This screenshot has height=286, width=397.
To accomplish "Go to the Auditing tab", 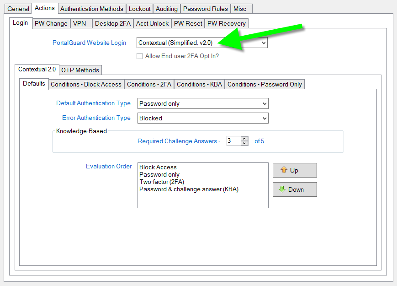I will [167, 9].
